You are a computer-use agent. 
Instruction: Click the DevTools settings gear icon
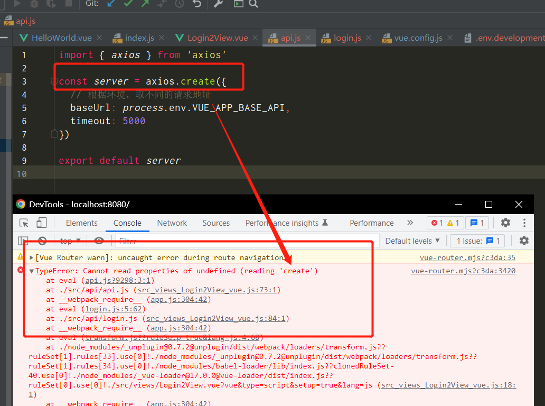pyautogui.click(x=505, y=223)
